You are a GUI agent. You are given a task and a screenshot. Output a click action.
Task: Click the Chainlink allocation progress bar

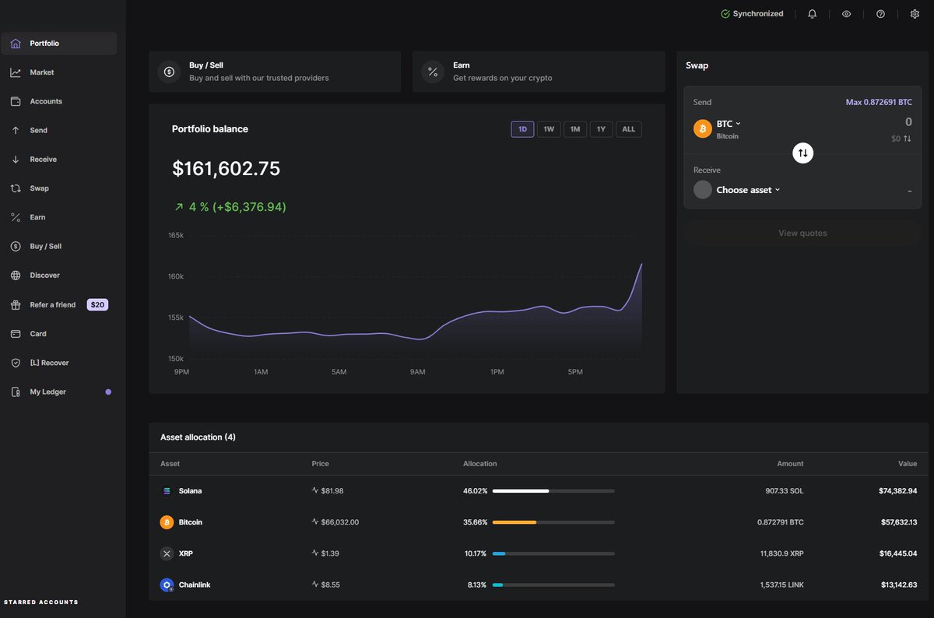coord(553,585)
